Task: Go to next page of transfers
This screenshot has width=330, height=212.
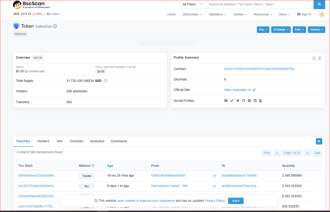Action: pos(307,153)
